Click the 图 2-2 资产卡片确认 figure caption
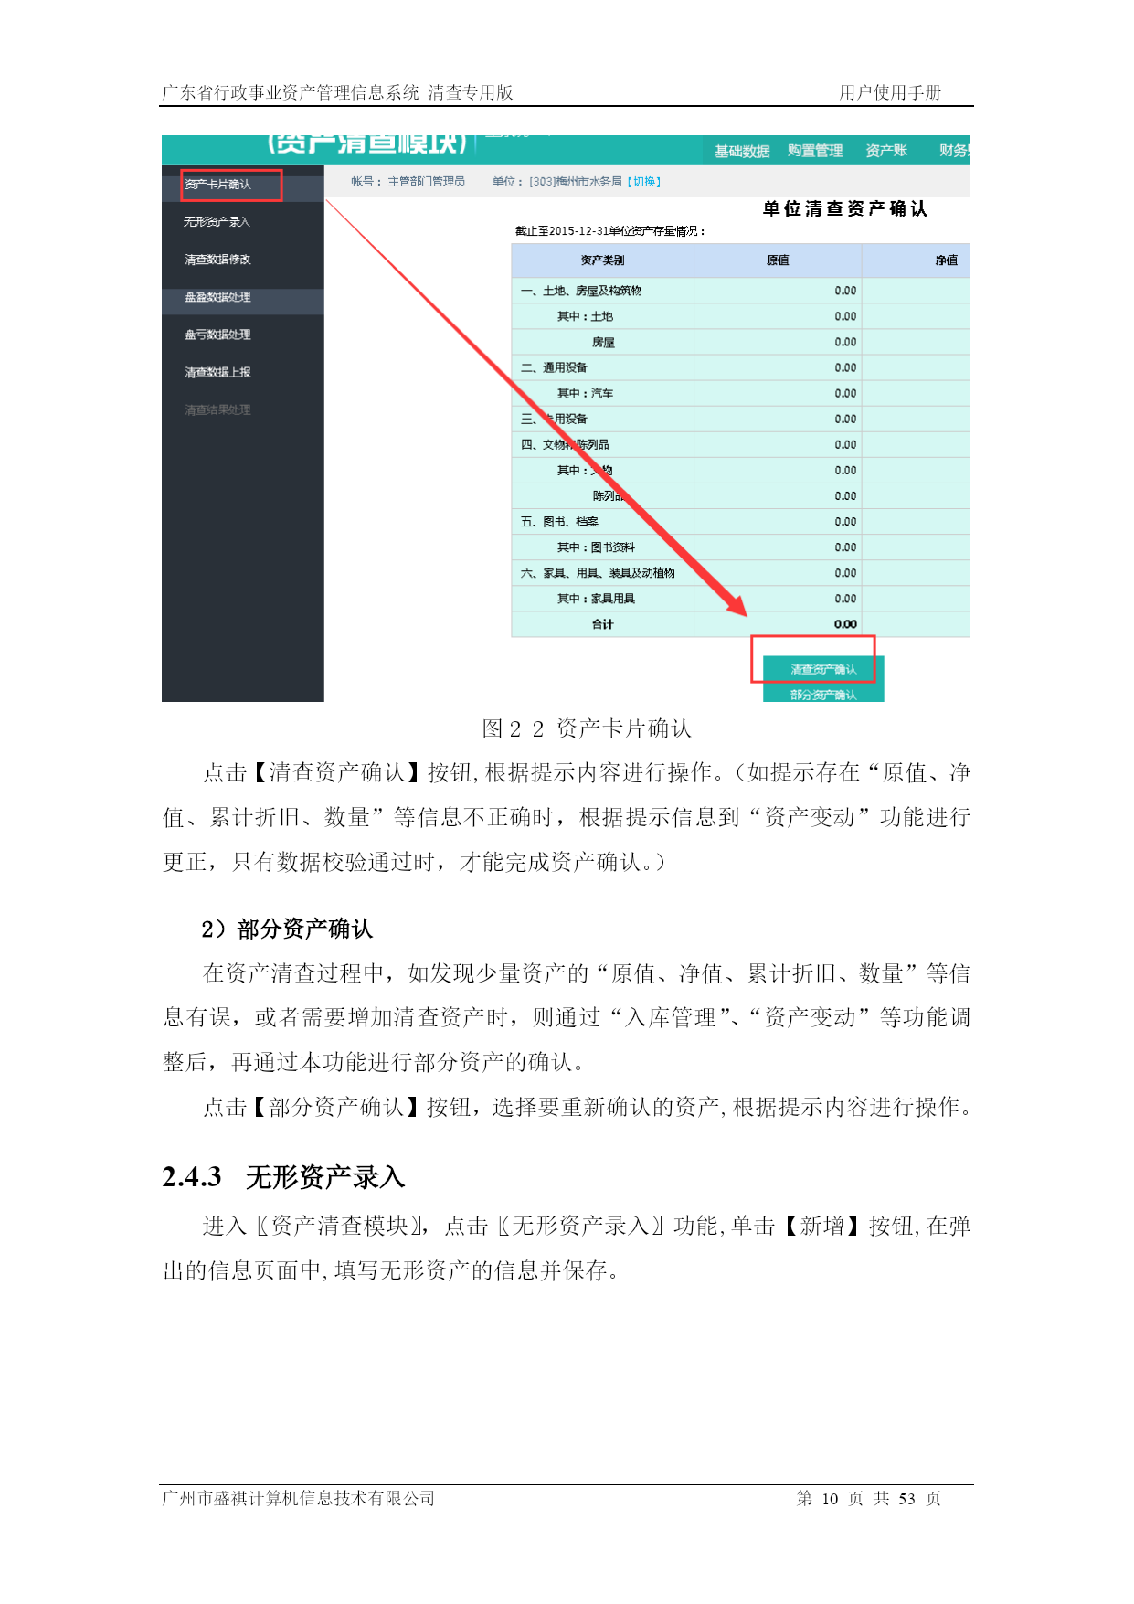 point(587,728)
